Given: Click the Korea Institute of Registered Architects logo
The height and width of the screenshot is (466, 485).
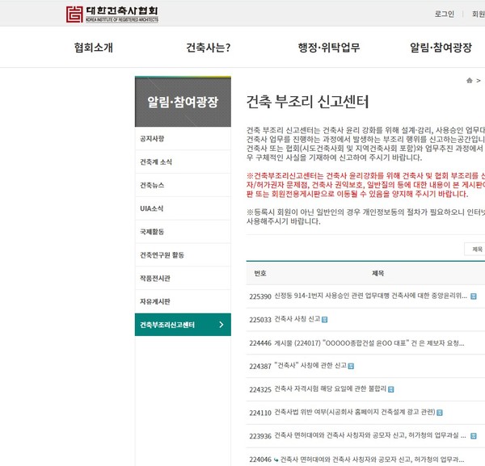Looking at the screenshot, I should pos(112,15).
